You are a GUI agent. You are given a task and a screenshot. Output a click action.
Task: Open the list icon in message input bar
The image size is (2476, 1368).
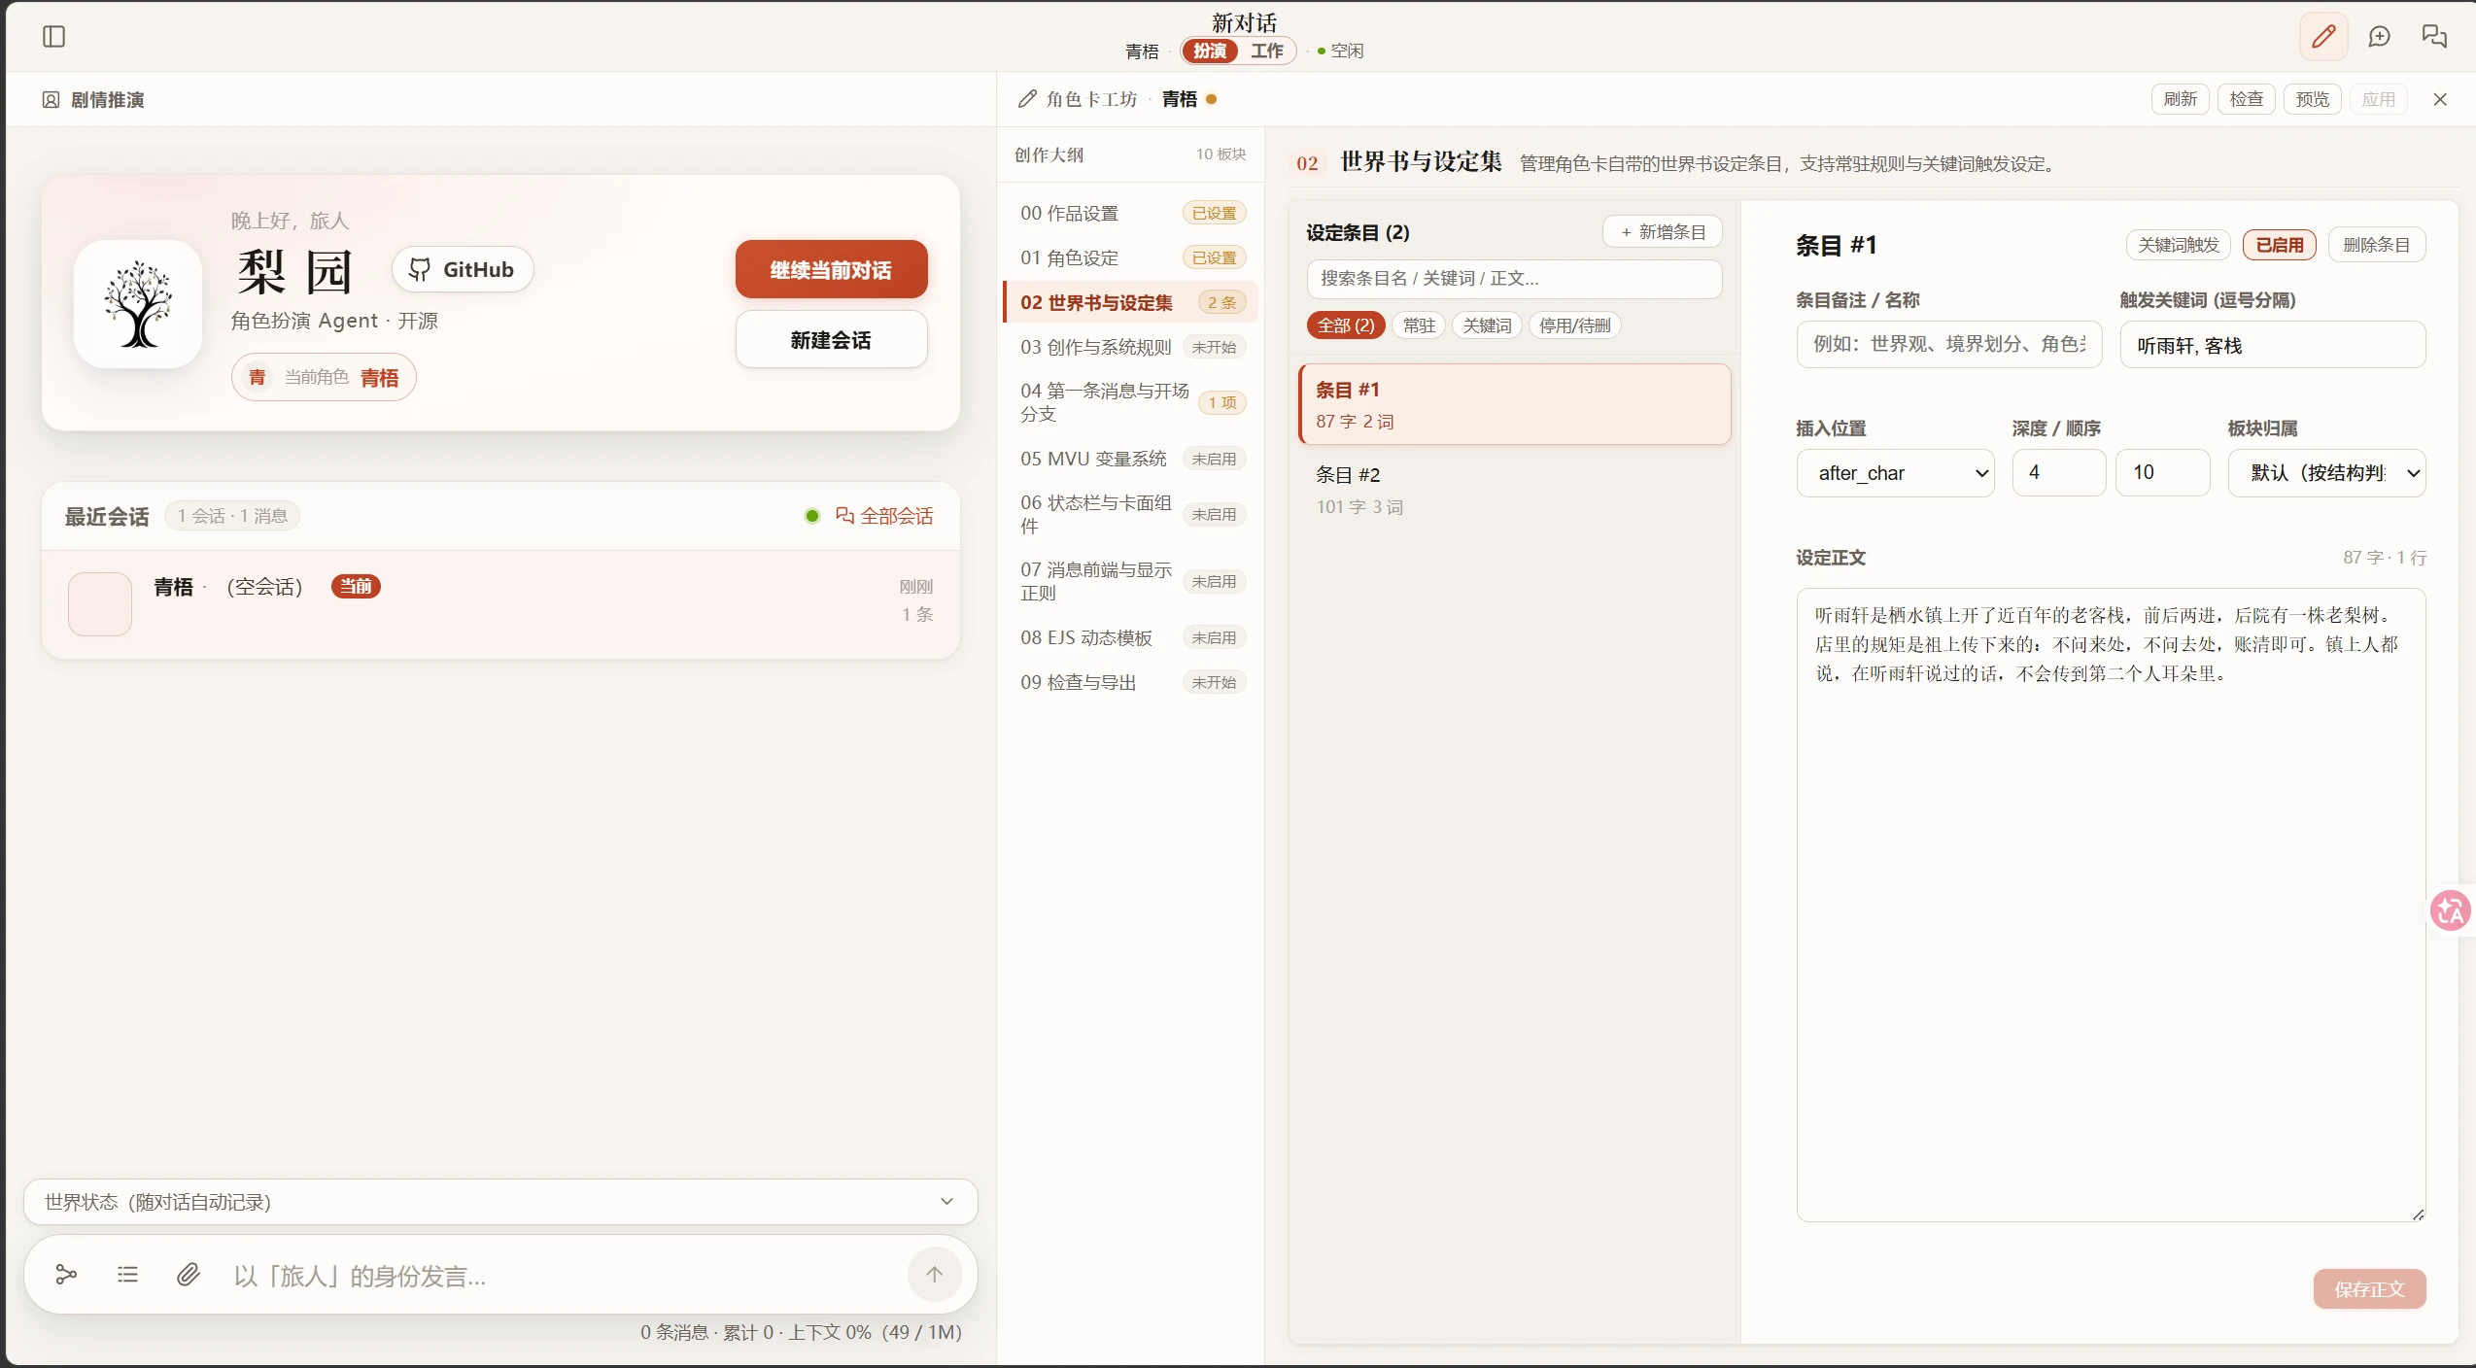pos(127,1275)
